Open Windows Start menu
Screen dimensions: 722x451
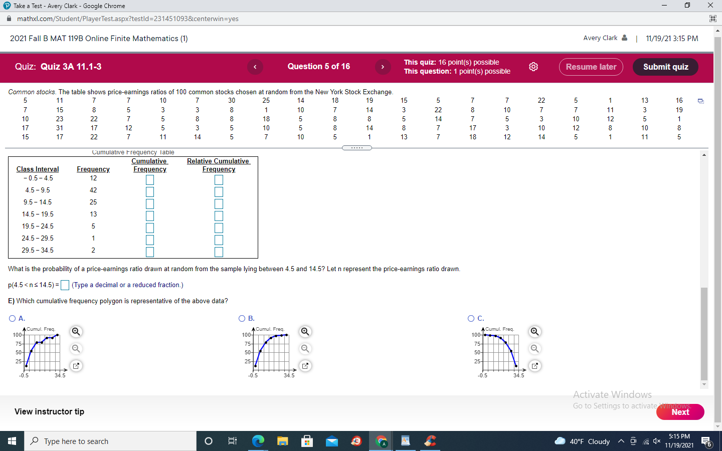(x=12, y=441)
